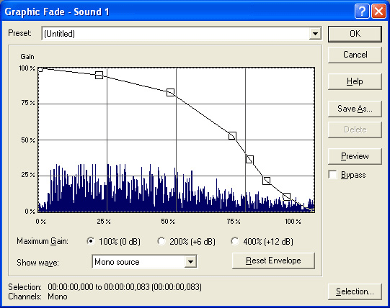Select the envelope point near 25% time
Screen dimensions: 390x308
pyautogui.click(x=99, y=75)
